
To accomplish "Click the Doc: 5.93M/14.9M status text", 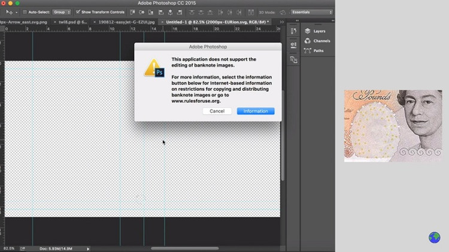I will (x=56, y=248).
